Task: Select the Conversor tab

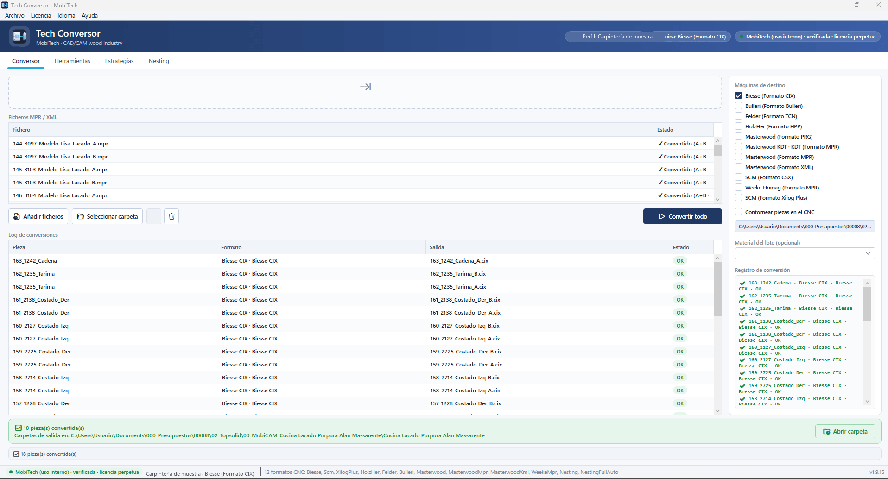Action: click(x=26, y=61)
